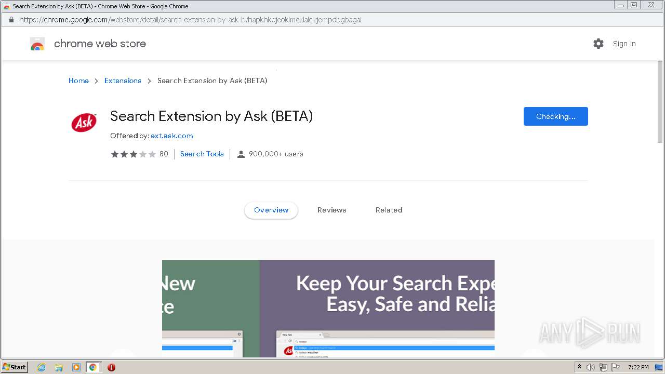Image resolution: width=665 pixels, height=374 pixels.
Task: Click the chrome web store title text
Action: click(100, 44)
